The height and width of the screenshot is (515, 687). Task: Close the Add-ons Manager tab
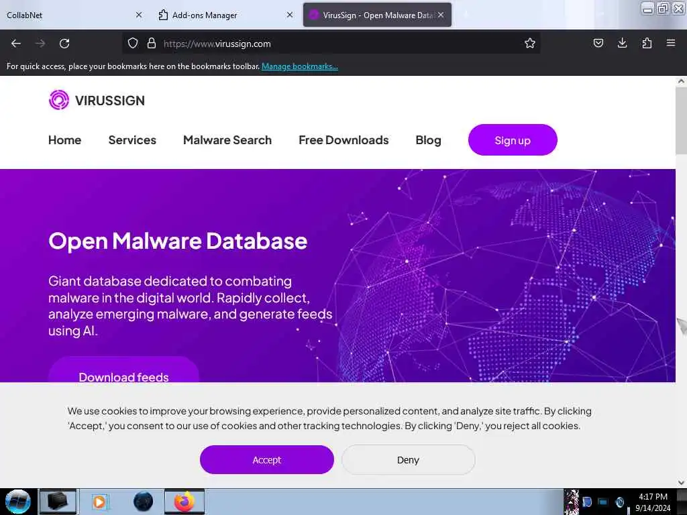click(x=290, y=15)
